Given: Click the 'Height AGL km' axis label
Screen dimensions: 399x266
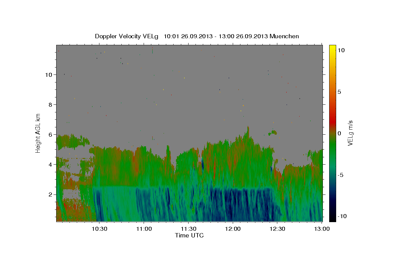Looking at the screenshot, I should (x=38, y=133).
